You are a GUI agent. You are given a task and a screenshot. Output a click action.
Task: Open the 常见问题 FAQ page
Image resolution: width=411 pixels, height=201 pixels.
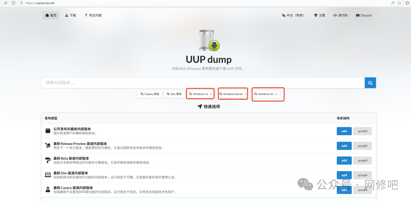click(x=93, y=16)
